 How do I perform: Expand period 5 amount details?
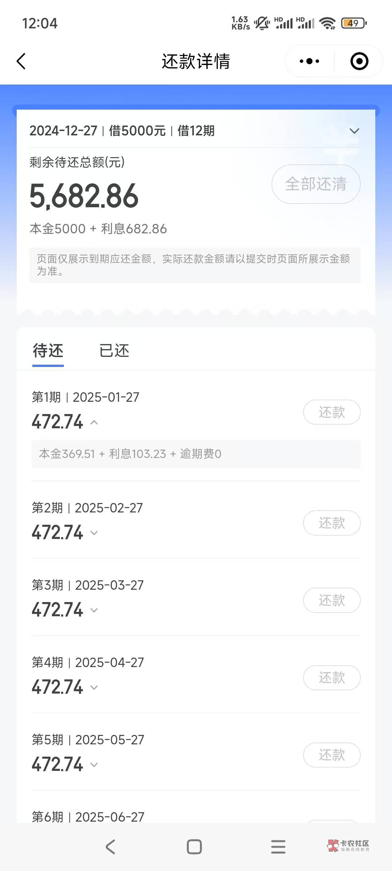click(94, 765)
